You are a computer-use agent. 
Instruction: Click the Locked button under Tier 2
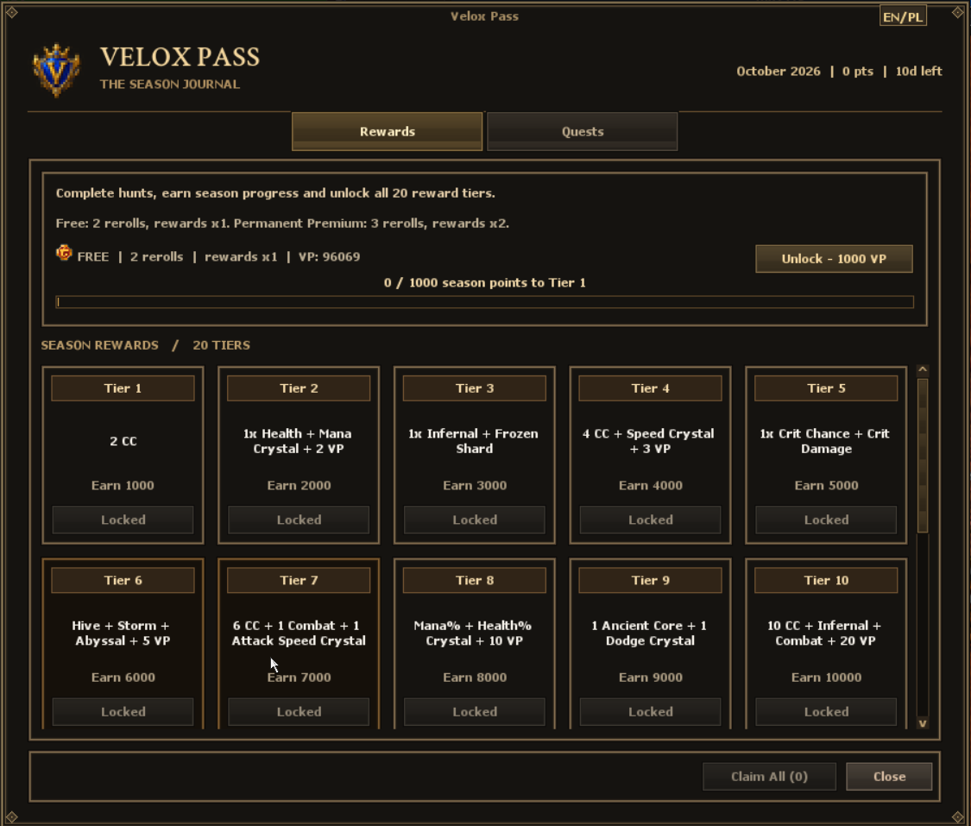tap(299, 520)
